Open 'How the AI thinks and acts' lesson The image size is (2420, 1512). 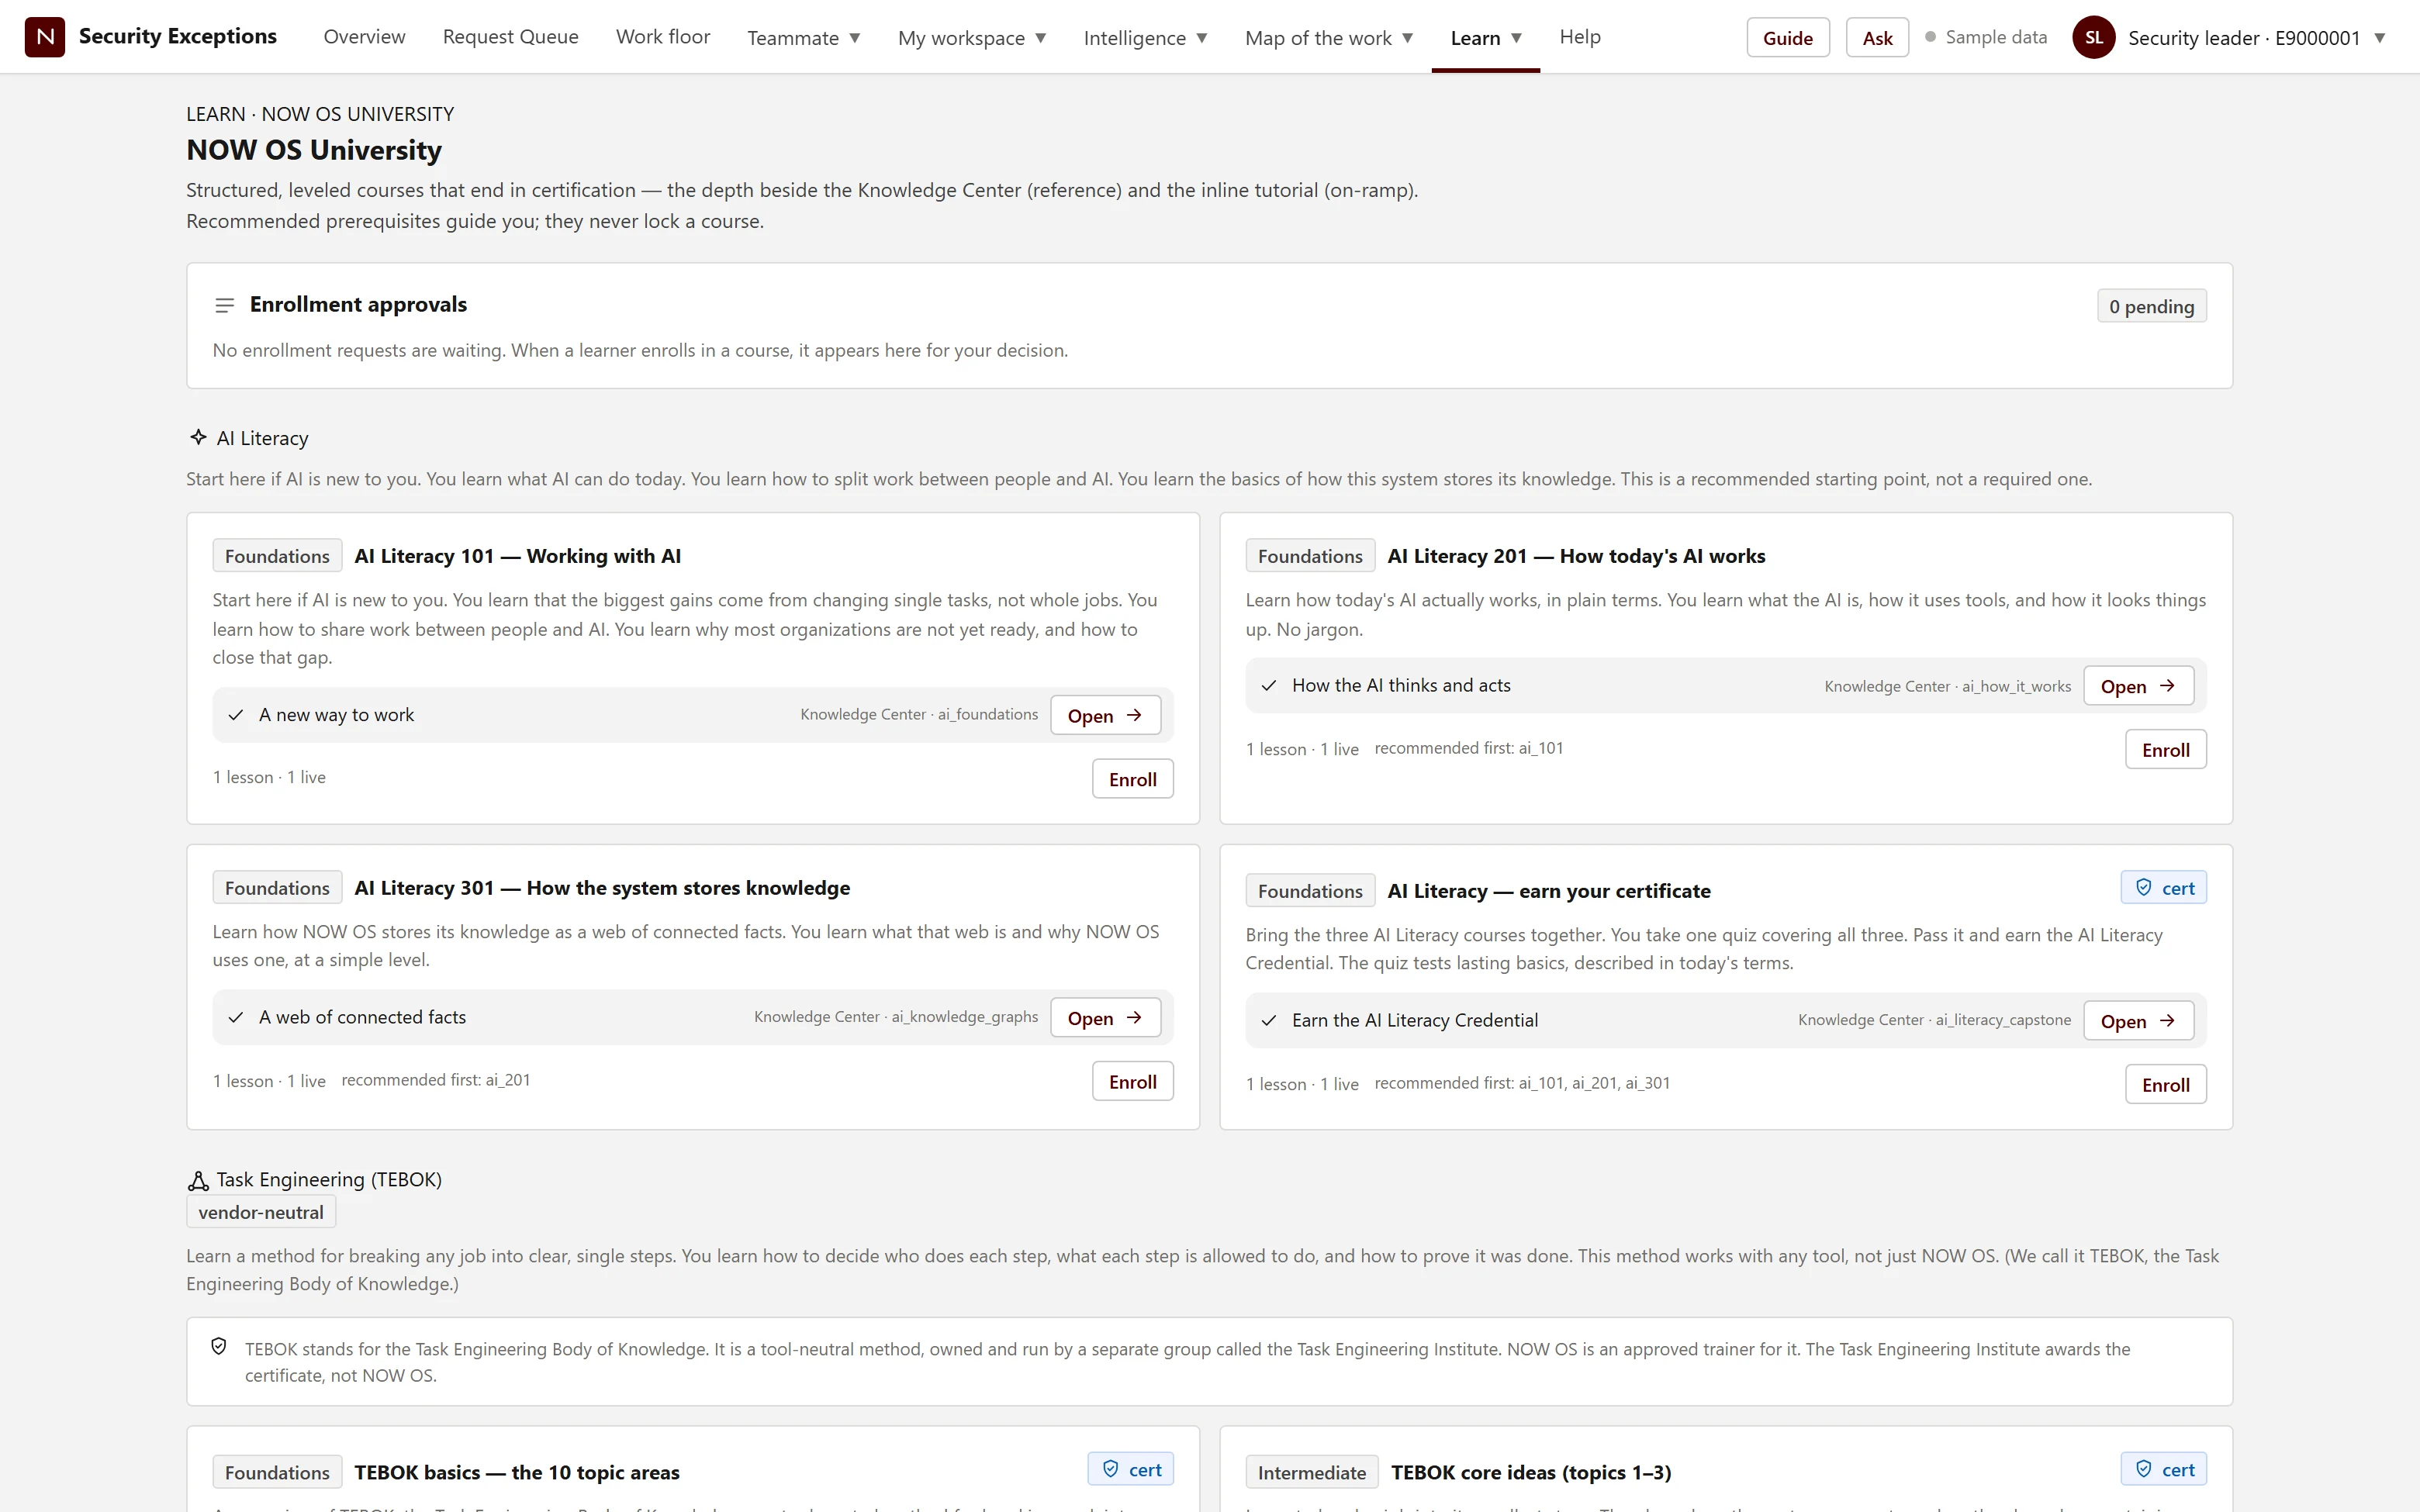(x=2138, y=686)
